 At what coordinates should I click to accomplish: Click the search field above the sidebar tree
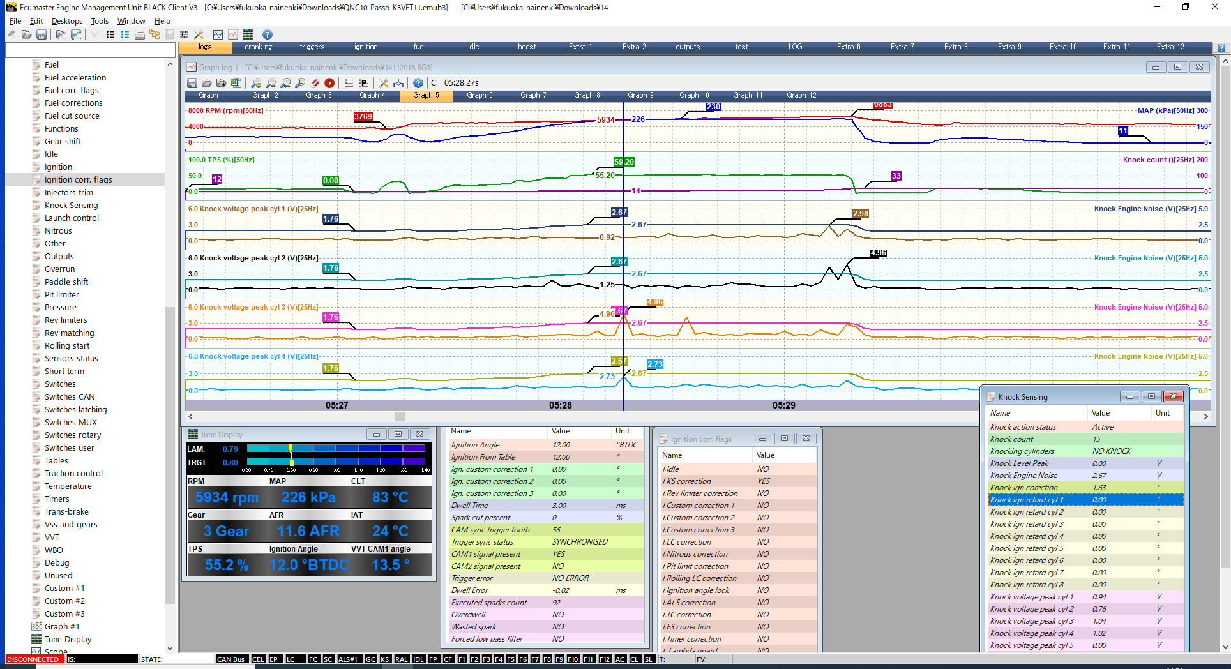pyautogui.click(x=90, y=50)
